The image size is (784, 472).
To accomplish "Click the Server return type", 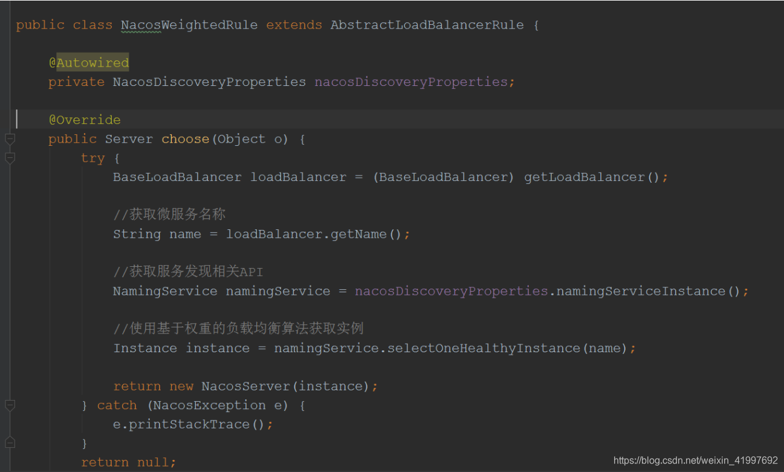I will [x=129, y=139].
